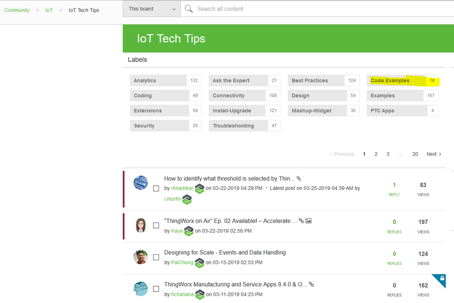Go to the IoT breadcrumb link
Screen dimensions: 454x303
coord(49,10)
